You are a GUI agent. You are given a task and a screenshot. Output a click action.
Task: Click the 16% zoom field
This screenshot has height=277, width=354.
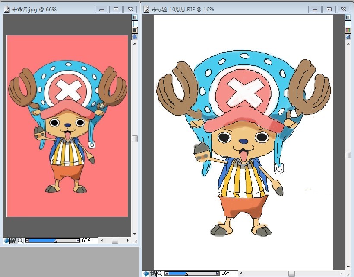tap(229, 273)
